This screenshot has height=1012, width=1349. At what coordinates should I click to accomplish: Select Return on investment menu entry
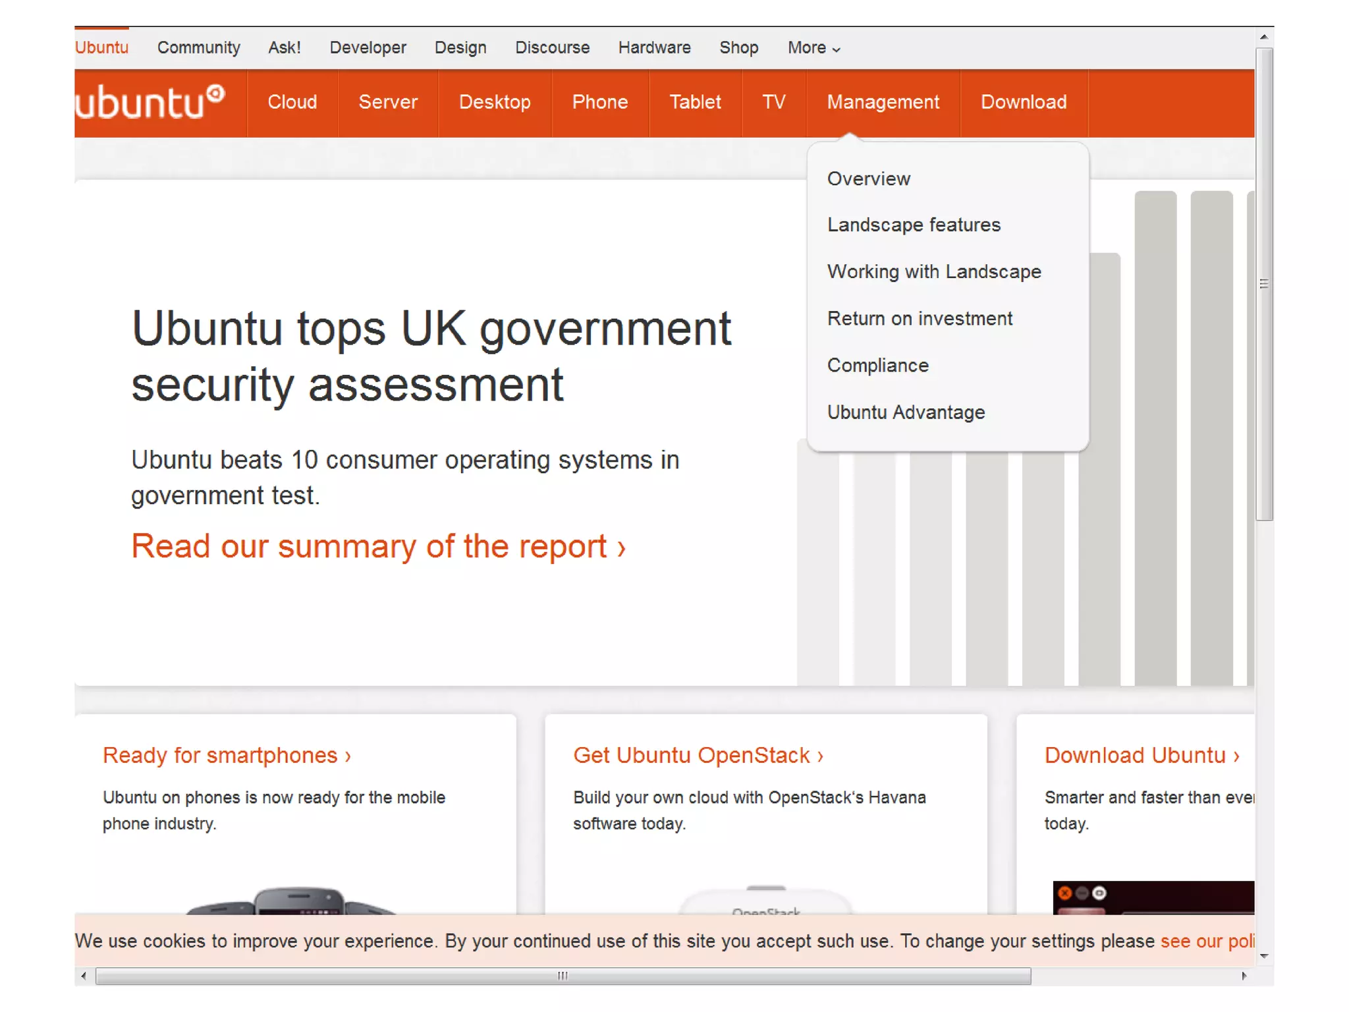(x=920, y=318)
